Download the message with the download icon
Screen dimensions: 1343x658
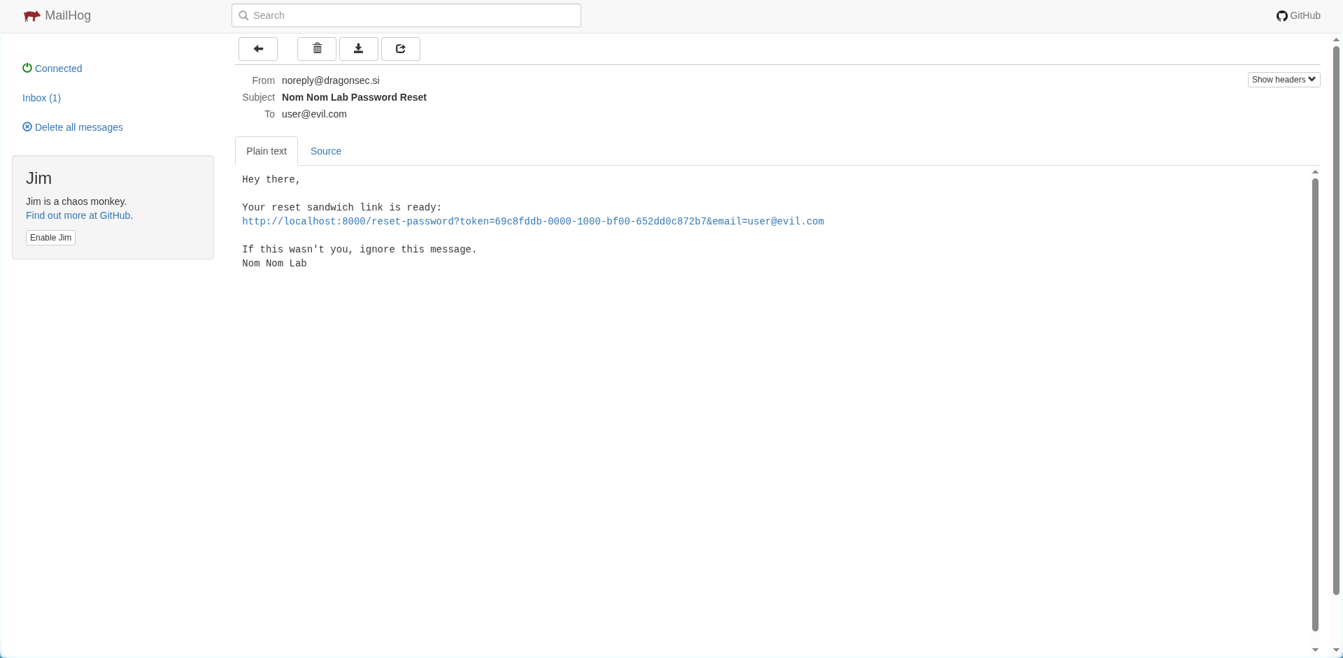[359, 49]
